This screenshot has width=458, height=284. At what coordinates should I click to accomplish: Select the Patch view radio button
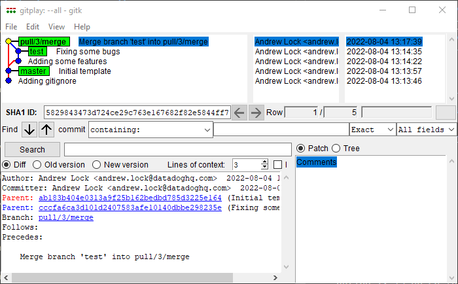click(300, 148)
